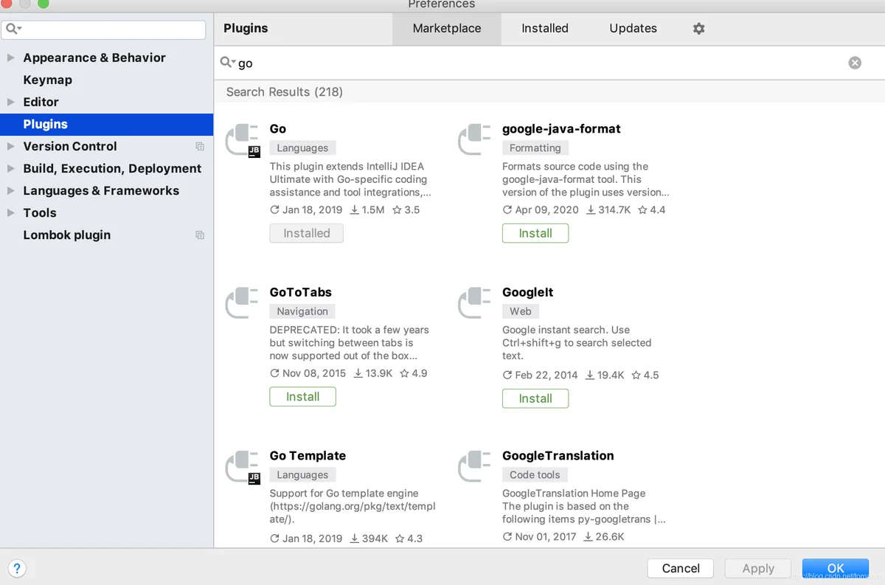Image resolution: width=885 pixels, height=585 pixels.
Task: Expand Build, Execution, Deployment section
Action: (x=10, y=168)
